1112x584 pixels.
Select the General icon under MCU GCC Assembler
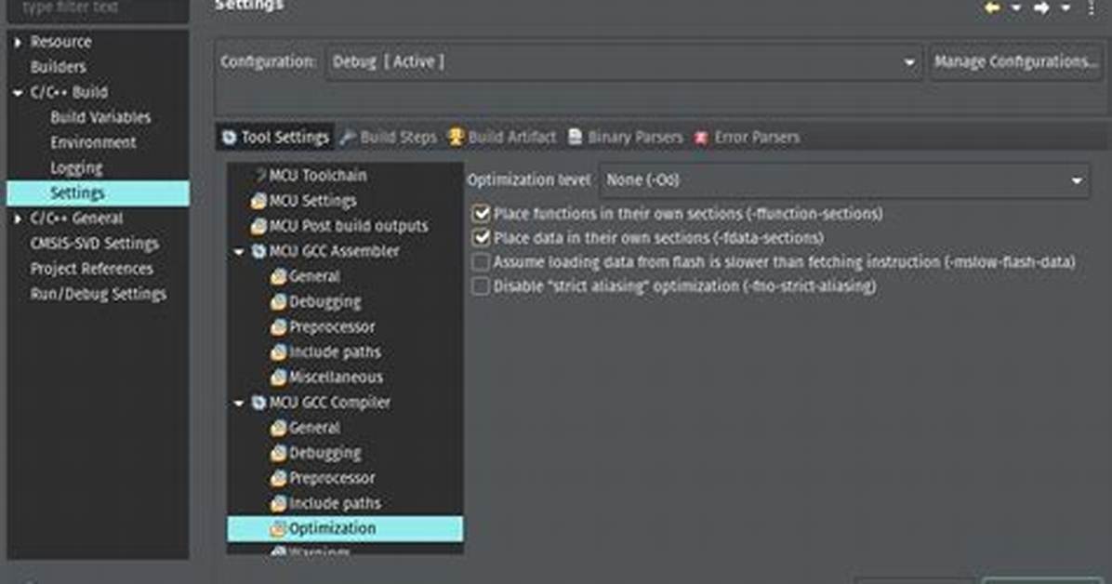pyautogui.click(x=279, y=277)
